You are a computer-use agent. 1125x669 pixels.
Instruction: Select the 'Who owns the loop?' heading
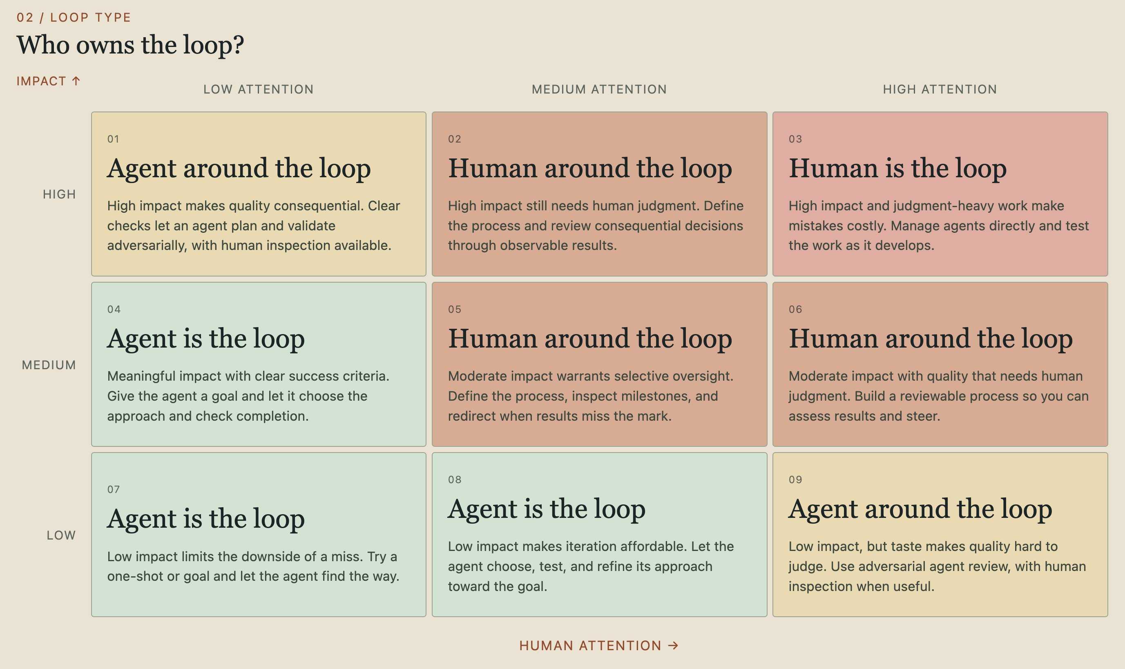(130, 45)
